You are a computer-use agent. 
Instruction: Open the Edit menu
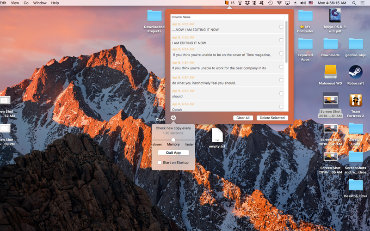[3, 3]
